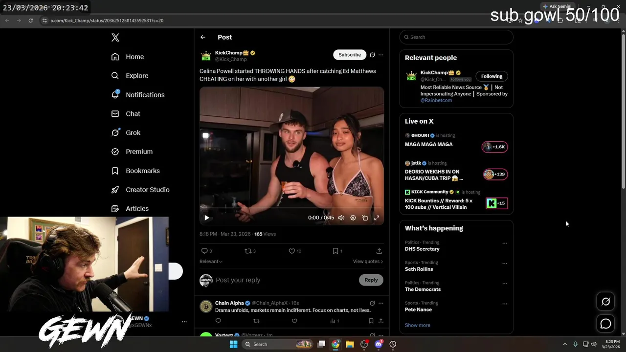The height and width of the screenshot is (352, 626).
Task: Open the Windows Start menu
Action: click(234, 344)
